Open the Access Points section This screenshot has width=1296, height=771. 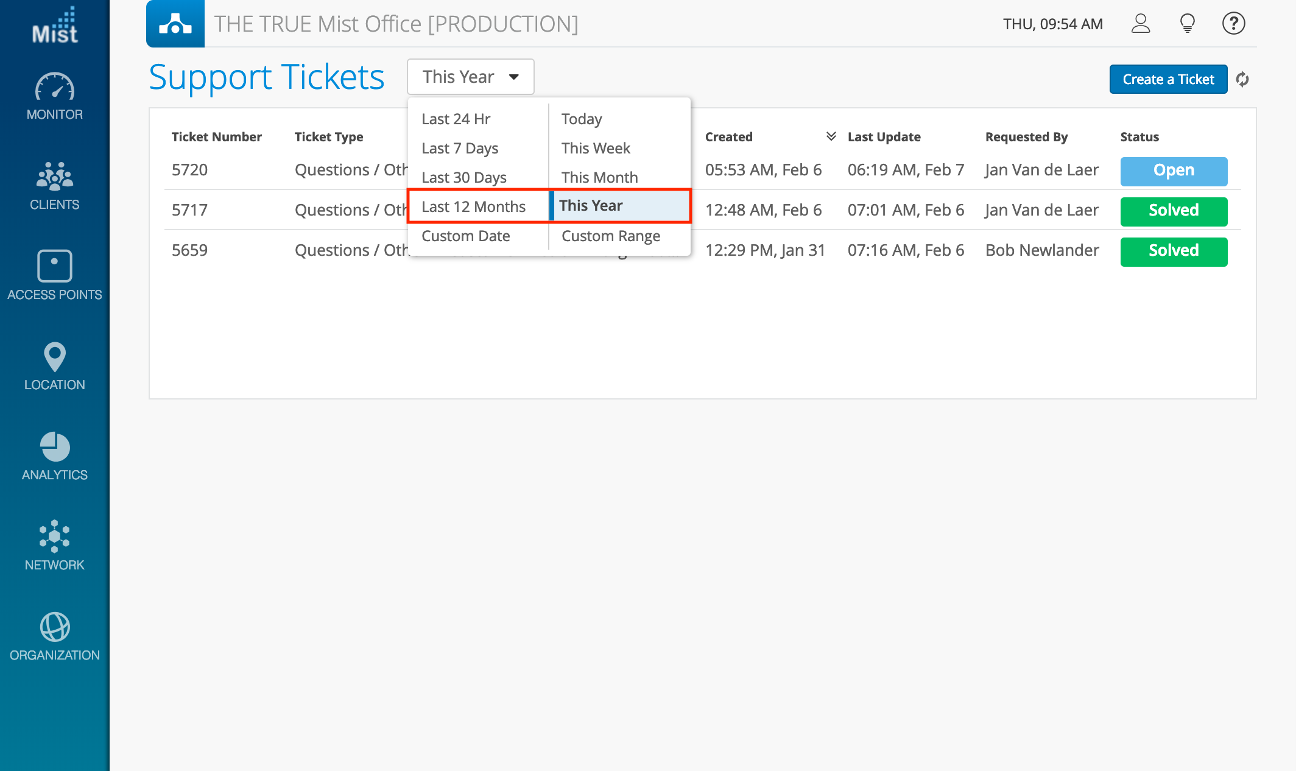pos(54,266)
